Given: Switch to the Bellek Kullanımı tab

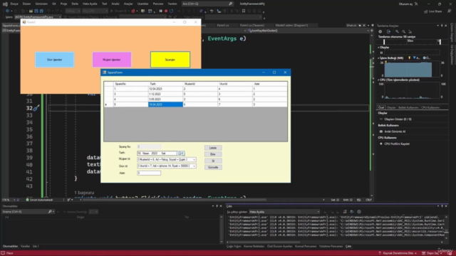Looking at the screenshot, I should click(x=408, y=107).
